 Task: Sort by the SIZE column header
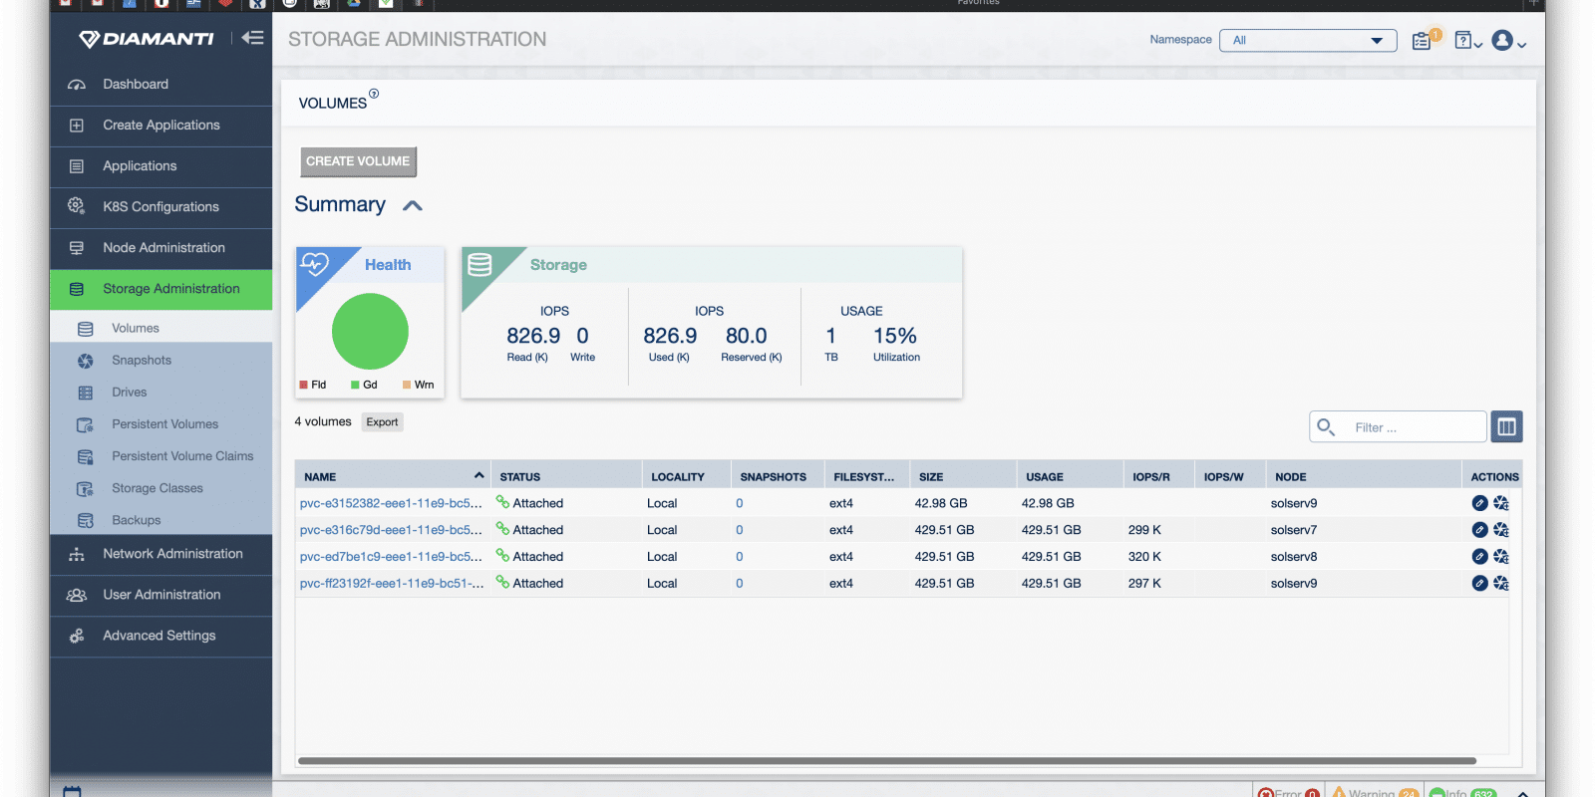coord(962,477)
